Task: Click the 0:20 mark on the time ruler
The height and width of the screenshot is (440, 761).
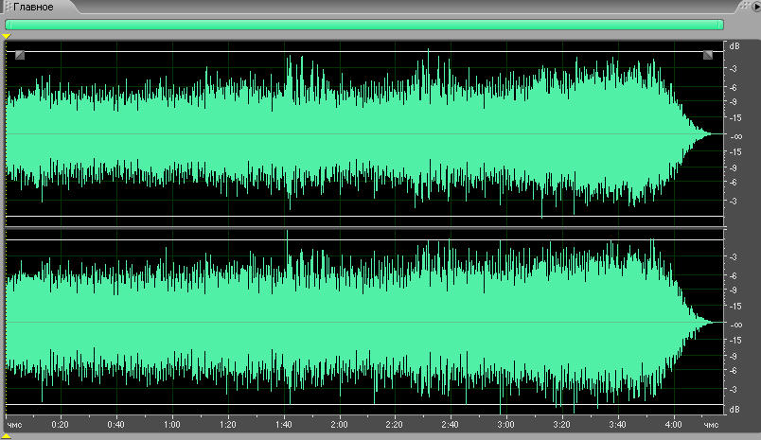Action: click(60, 424)
